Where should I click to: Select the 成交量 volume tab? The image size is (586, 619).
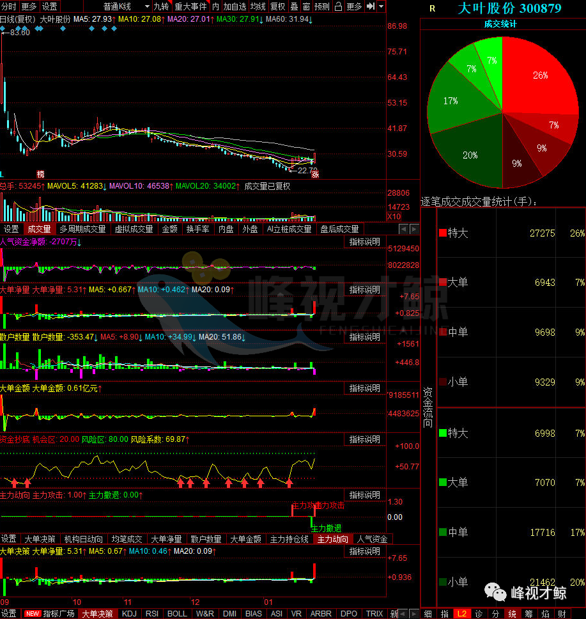pyautogui.click(x=39, y=229)
